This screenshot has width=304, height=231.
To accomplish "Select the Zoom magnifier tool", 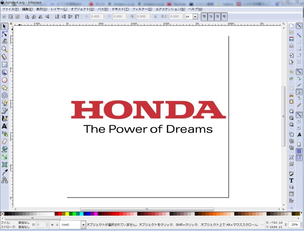I will [x=4, y=49].
